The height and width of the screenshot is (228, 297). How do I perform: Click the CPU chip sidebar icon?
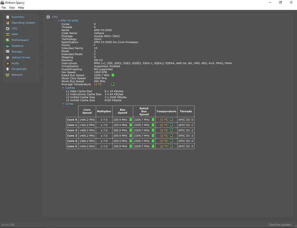(x=8, y=29)
